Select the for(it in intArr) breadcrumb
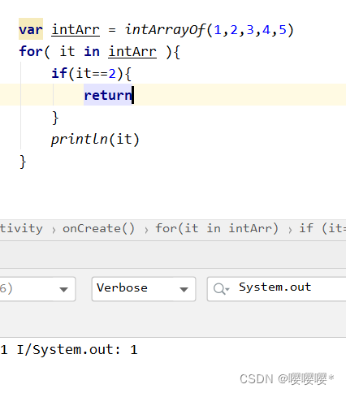The image size is (346, 393). coord(217,229)
